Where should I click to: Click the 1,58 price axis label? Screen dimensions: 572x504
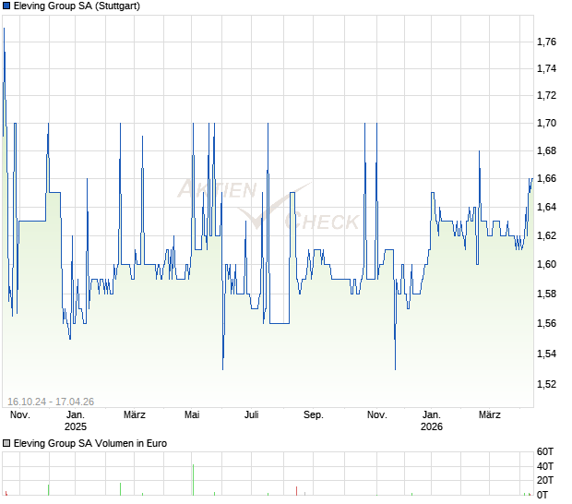click(x=546, y=294)
